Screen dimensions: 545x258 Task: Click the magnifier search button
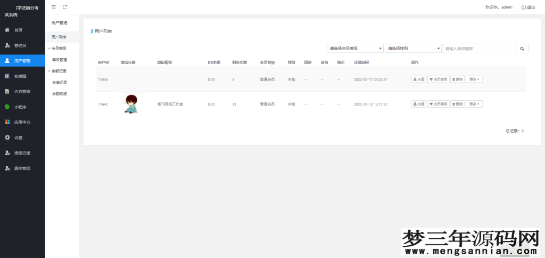[x=522, y=49]
